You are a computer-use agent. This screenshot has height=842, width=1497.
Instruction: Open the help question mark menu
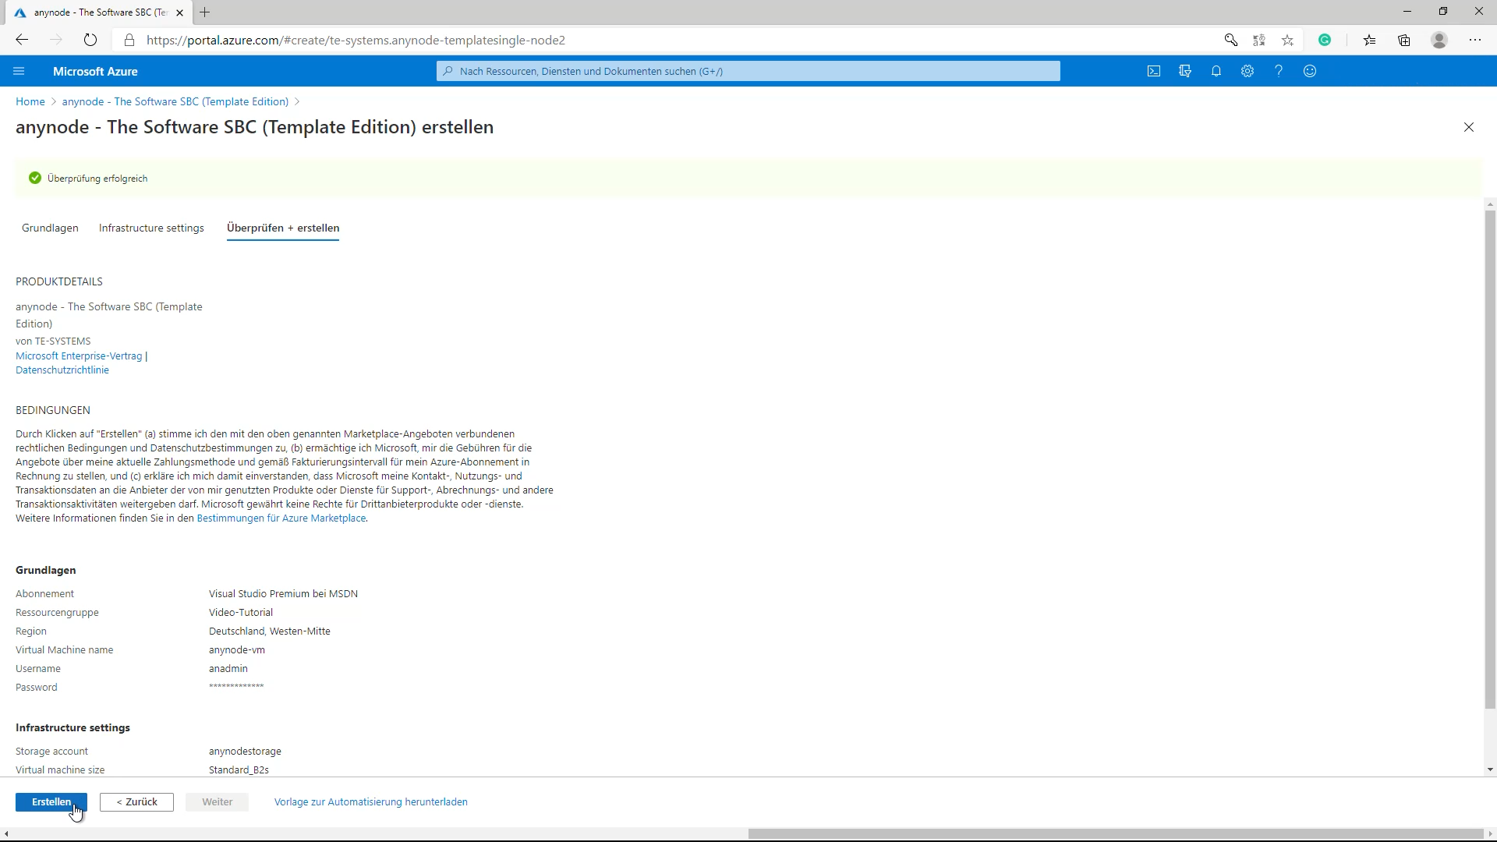click(1279, 71)
